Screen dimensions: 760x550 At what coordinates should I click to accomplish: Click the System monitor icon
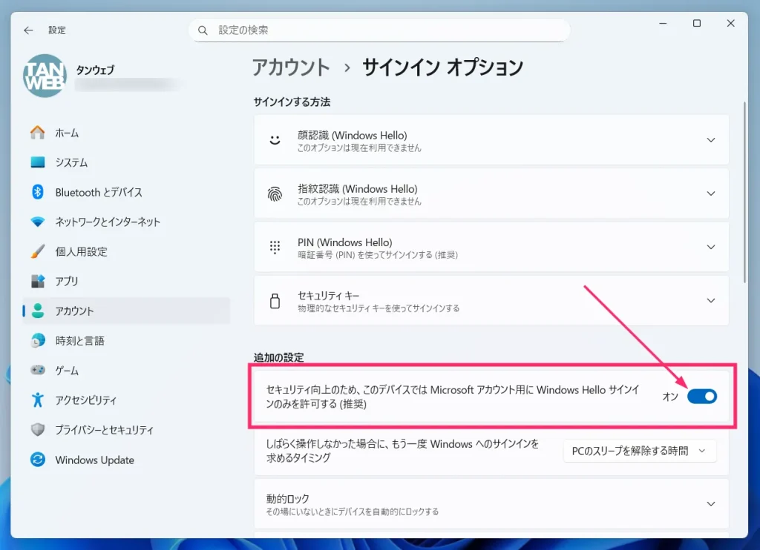pyautogui.click(x=37, y=162)
